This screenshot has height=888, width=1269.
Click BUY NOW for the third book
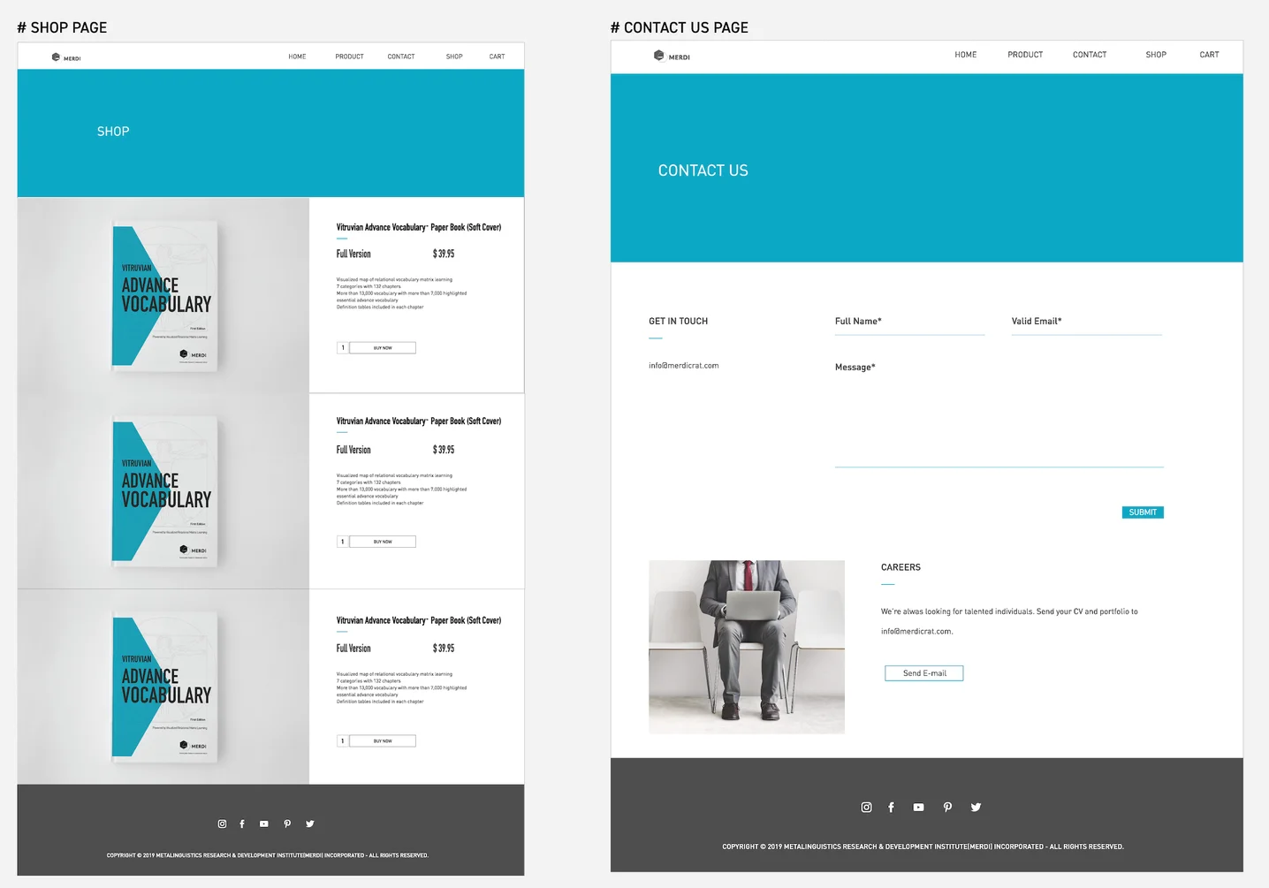click(x=383, y=741)
